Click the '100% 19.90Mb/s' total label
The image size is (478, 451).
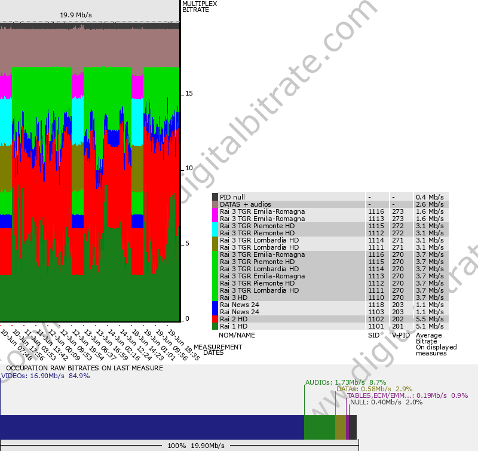[x=196, y=446]
